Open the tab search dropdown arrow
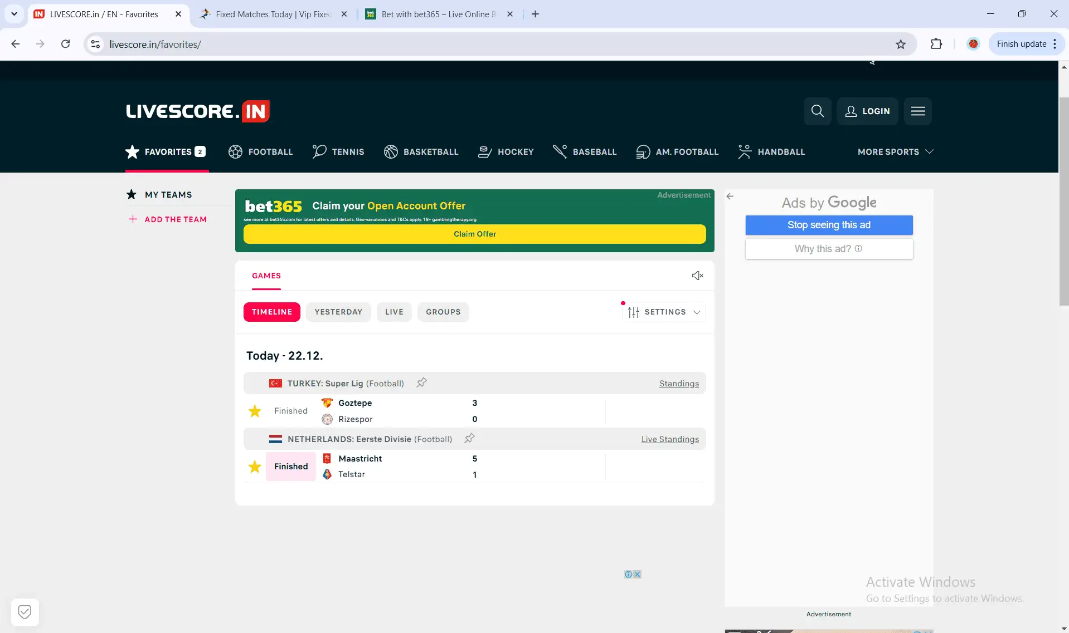The height and width of the screenshot is (633, 1069). [x=14, y=14]
